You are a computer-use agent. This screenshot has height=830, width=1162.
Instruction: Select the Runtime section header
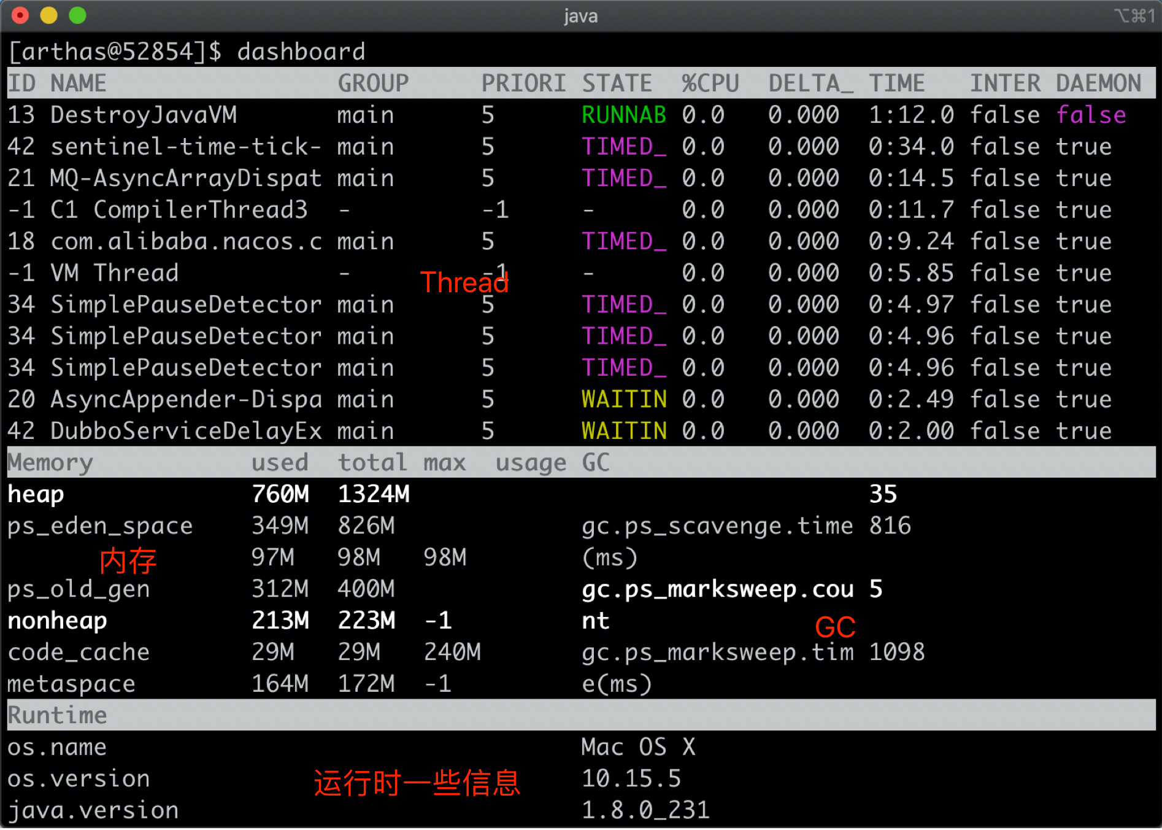(56, 715)
